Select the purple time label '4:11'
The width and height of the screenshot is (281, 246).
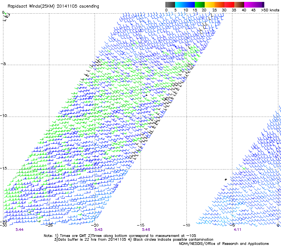pyautogui.click(x=237, y=230)
